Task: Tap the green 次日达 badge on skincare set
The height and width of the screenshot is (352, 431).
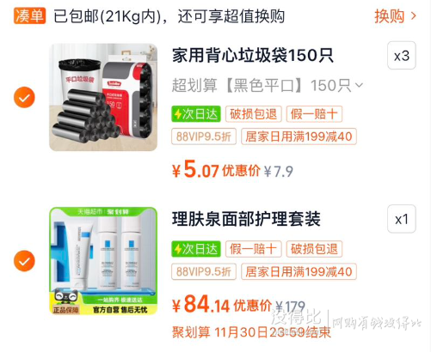Action: coord(196,249)
